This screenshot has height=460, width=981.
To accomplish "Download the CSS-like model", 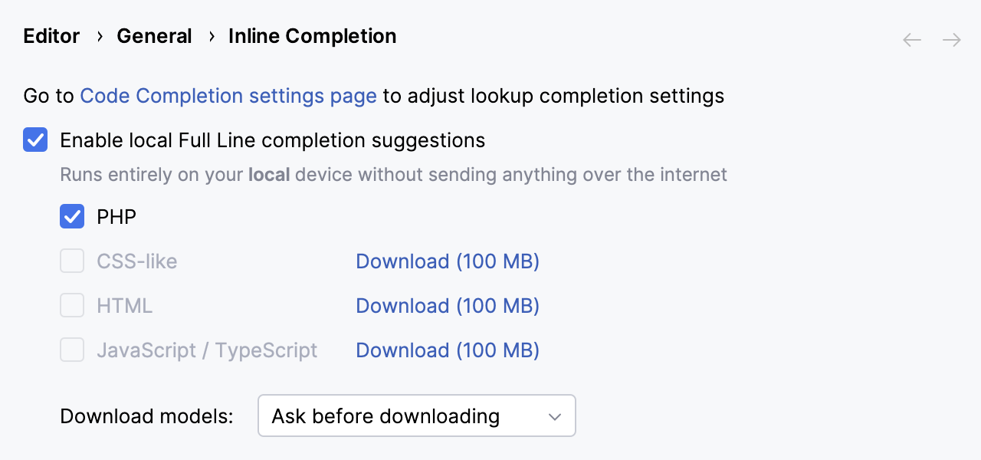I will [x=447, y=261].
